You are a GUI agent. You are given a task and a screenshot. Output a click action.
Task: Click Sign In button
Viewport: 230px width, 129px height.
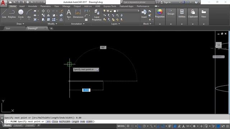(166, 2)
